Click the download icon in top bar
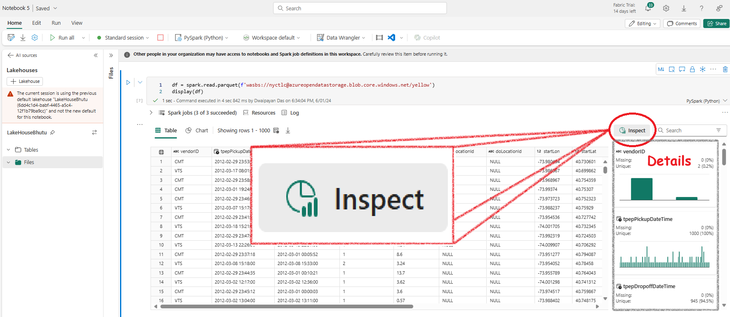This screenshot has height=317, width=730. pos(684,8)
